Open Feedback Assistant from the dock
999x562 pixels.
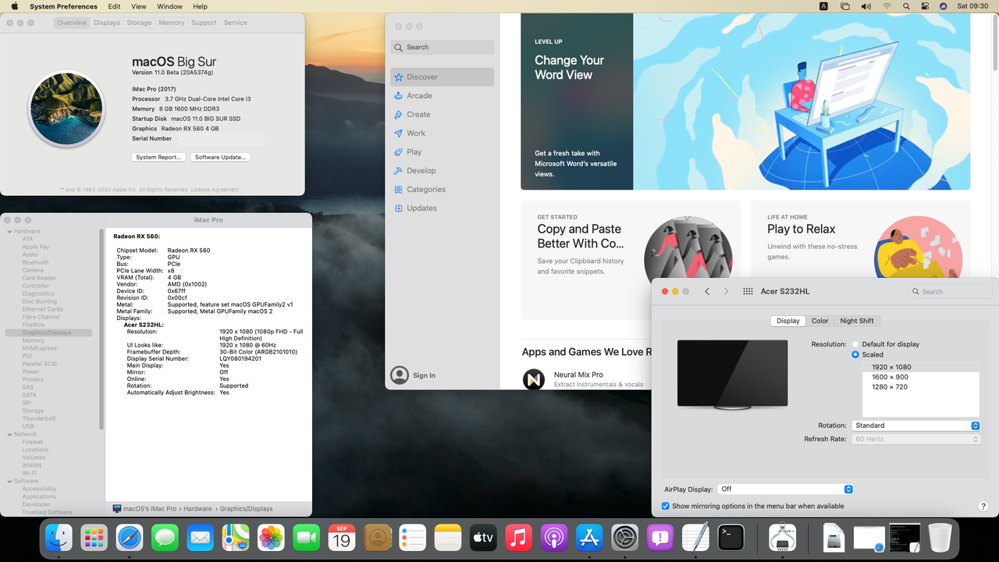660,537
